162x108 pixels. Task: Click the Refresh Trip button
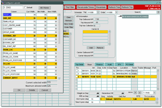point(127,7)
